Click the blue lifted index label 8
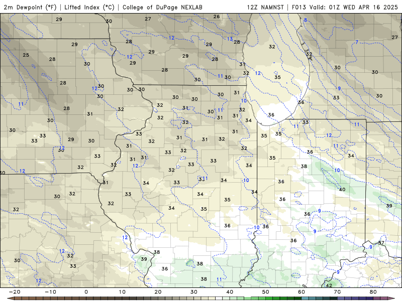Viewport: 402px width, 301px height. [x=306, y=20]
